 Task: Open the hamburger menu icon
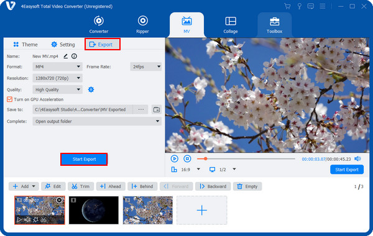(x=323, y=6)
